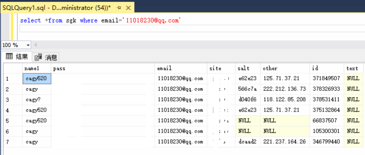365x155 pixels.
Task: Pin the SQLQuery1.sql tab
Action: (119, 8)
